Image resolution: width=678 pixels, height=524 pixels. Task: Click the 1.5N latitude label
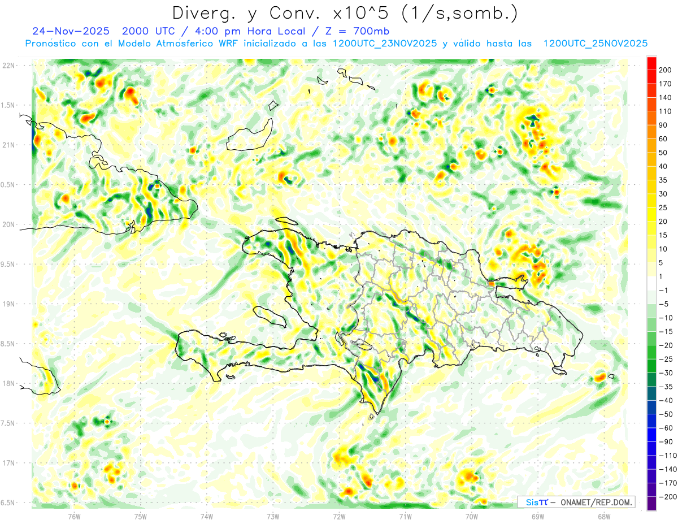(8, 105)
